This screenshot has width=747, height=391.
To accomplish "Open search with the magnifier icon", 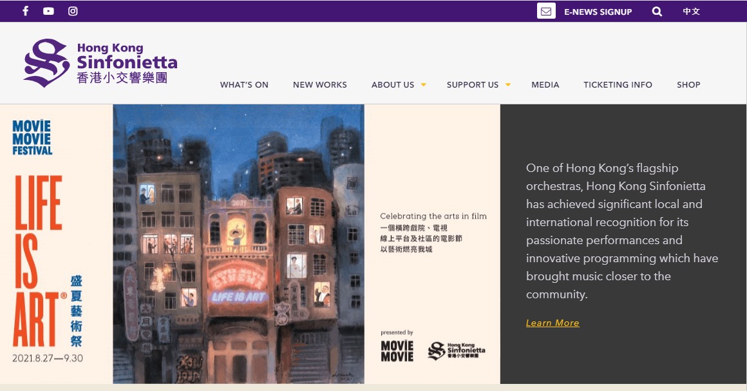I will click(x=656, y=11).
